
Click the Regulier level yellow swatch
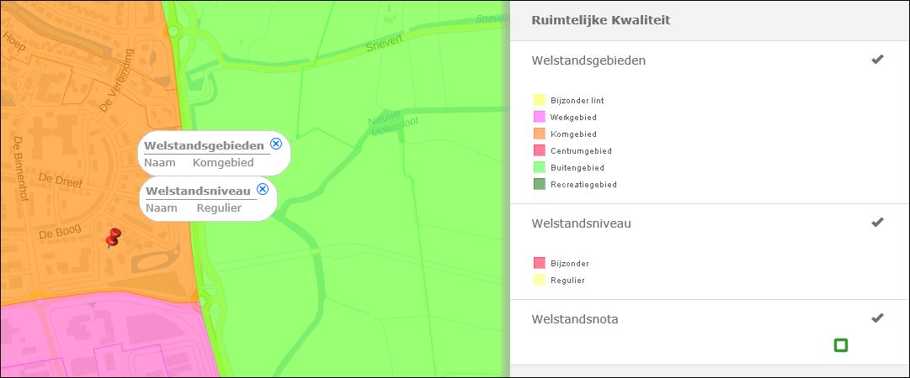coord(539,281)
